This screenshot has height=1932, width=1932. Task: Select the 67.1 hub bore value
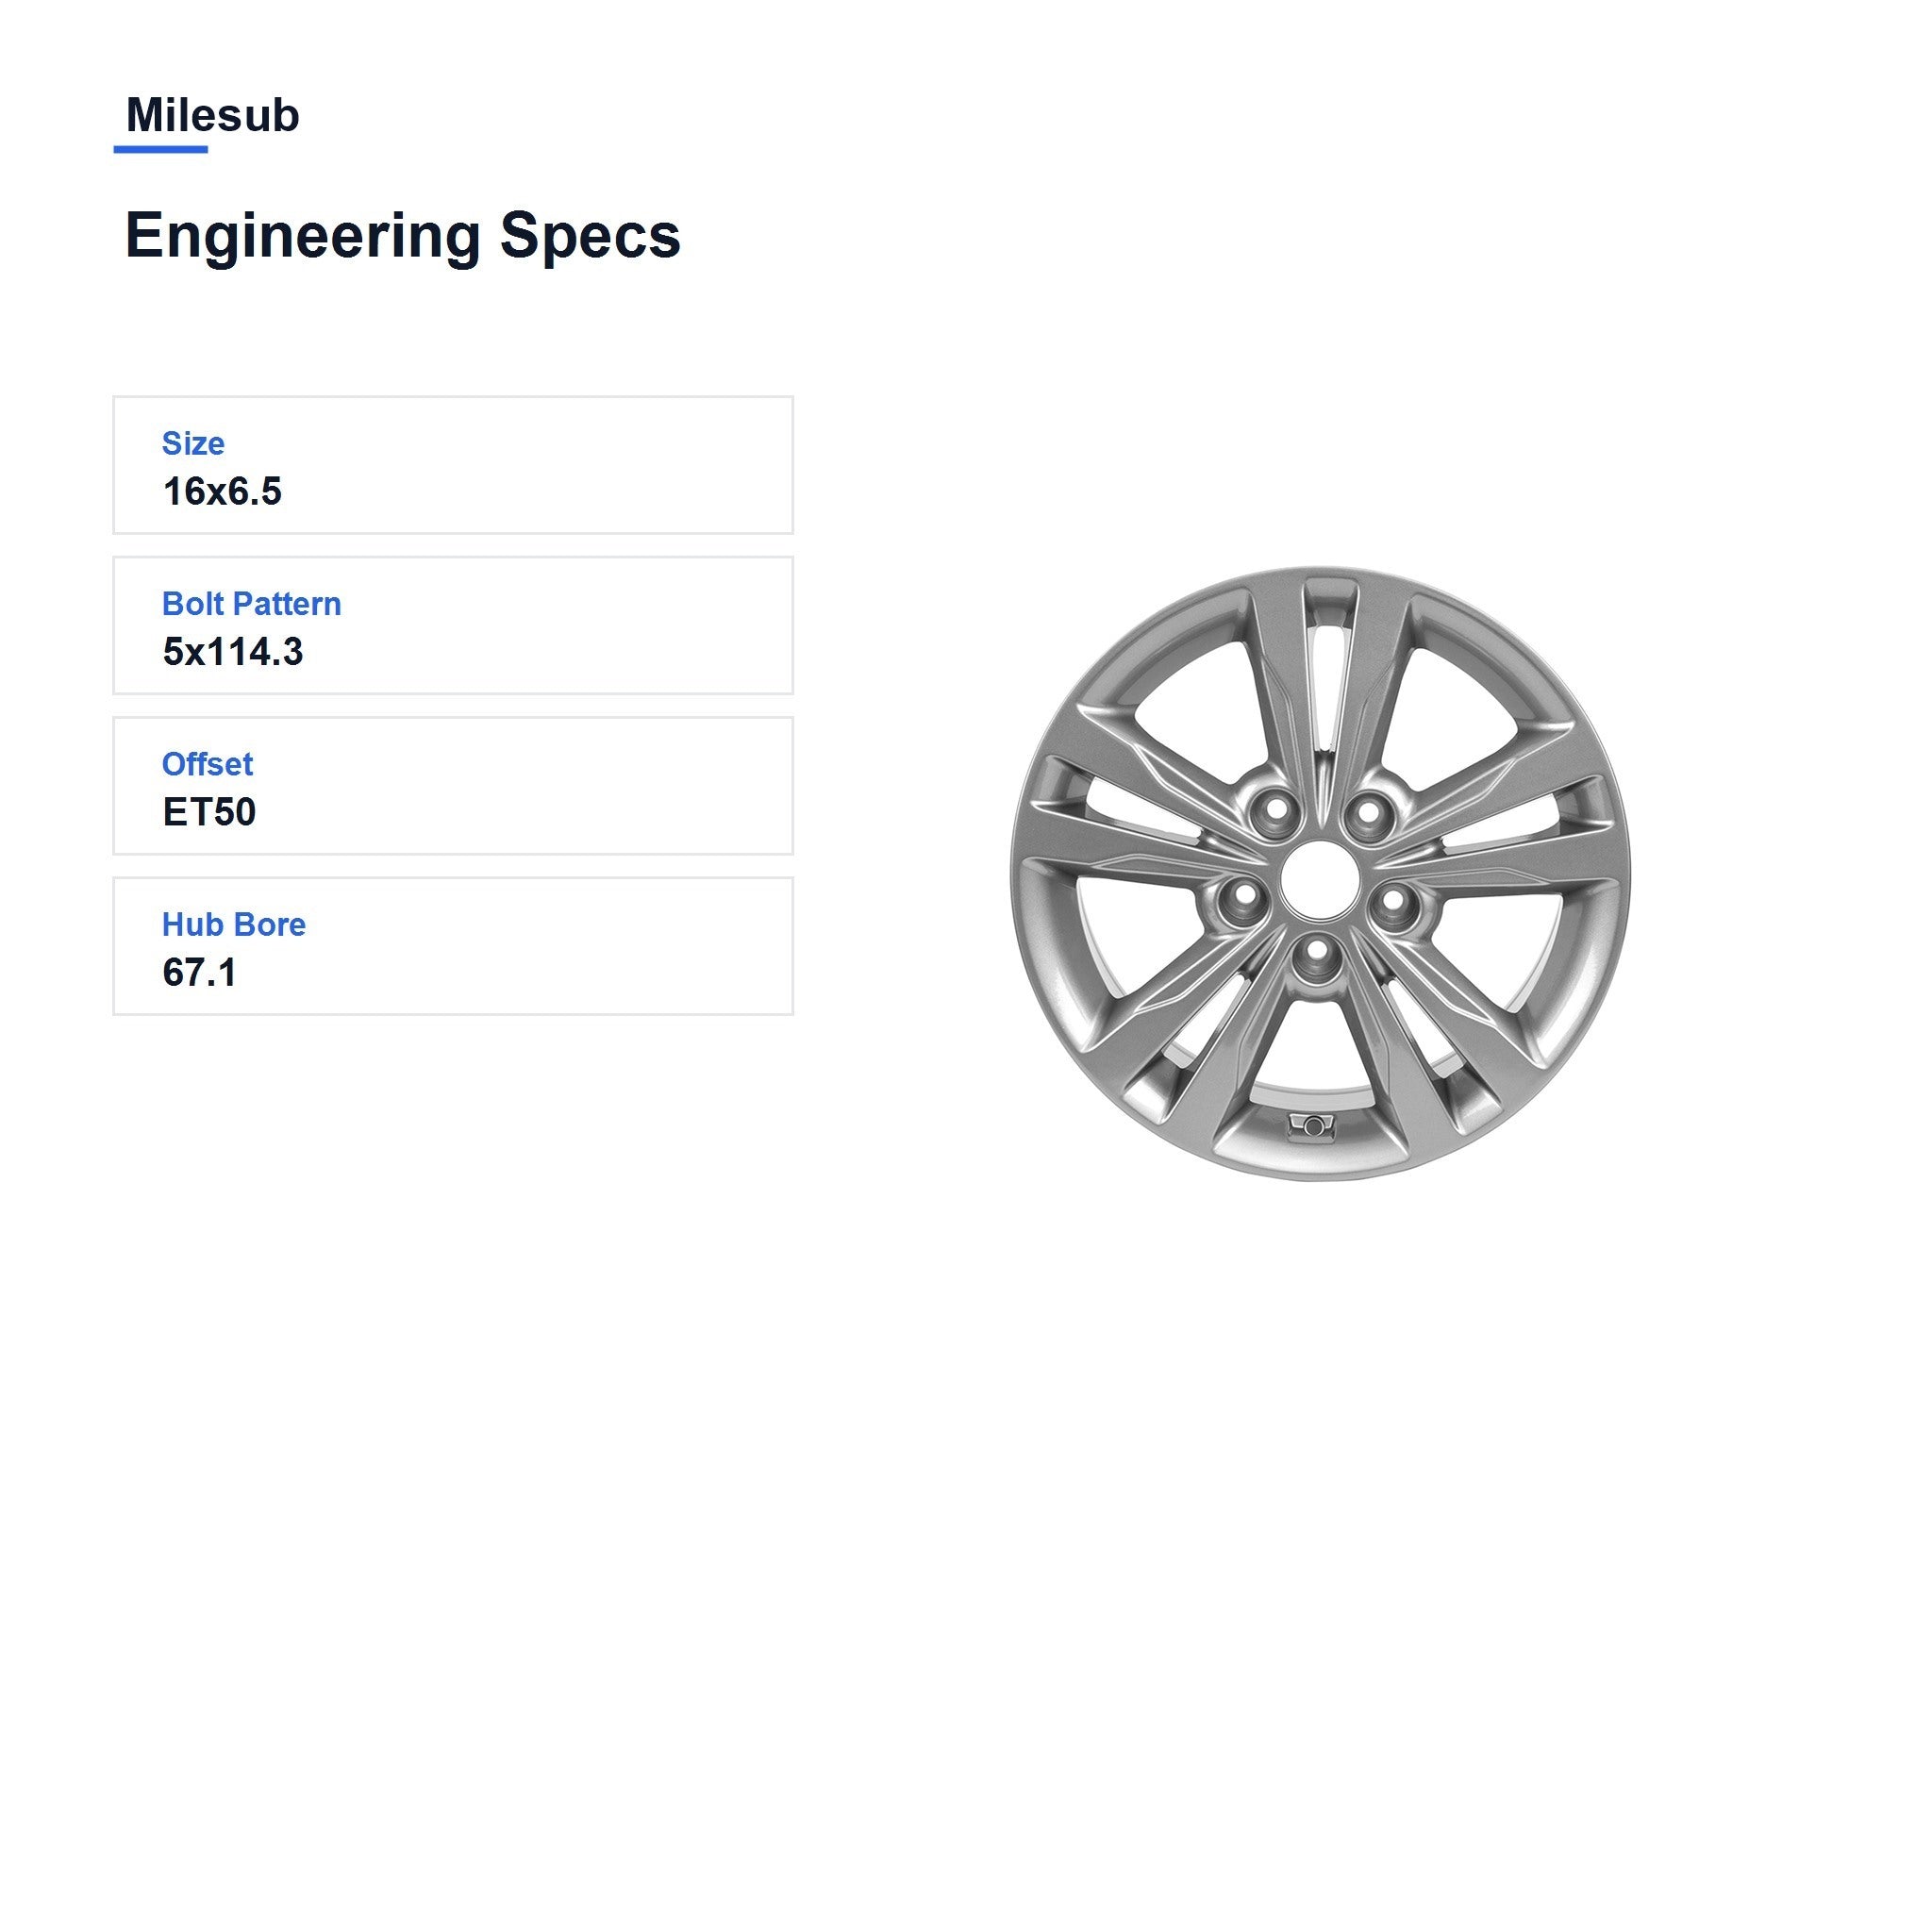pos(199,972)
